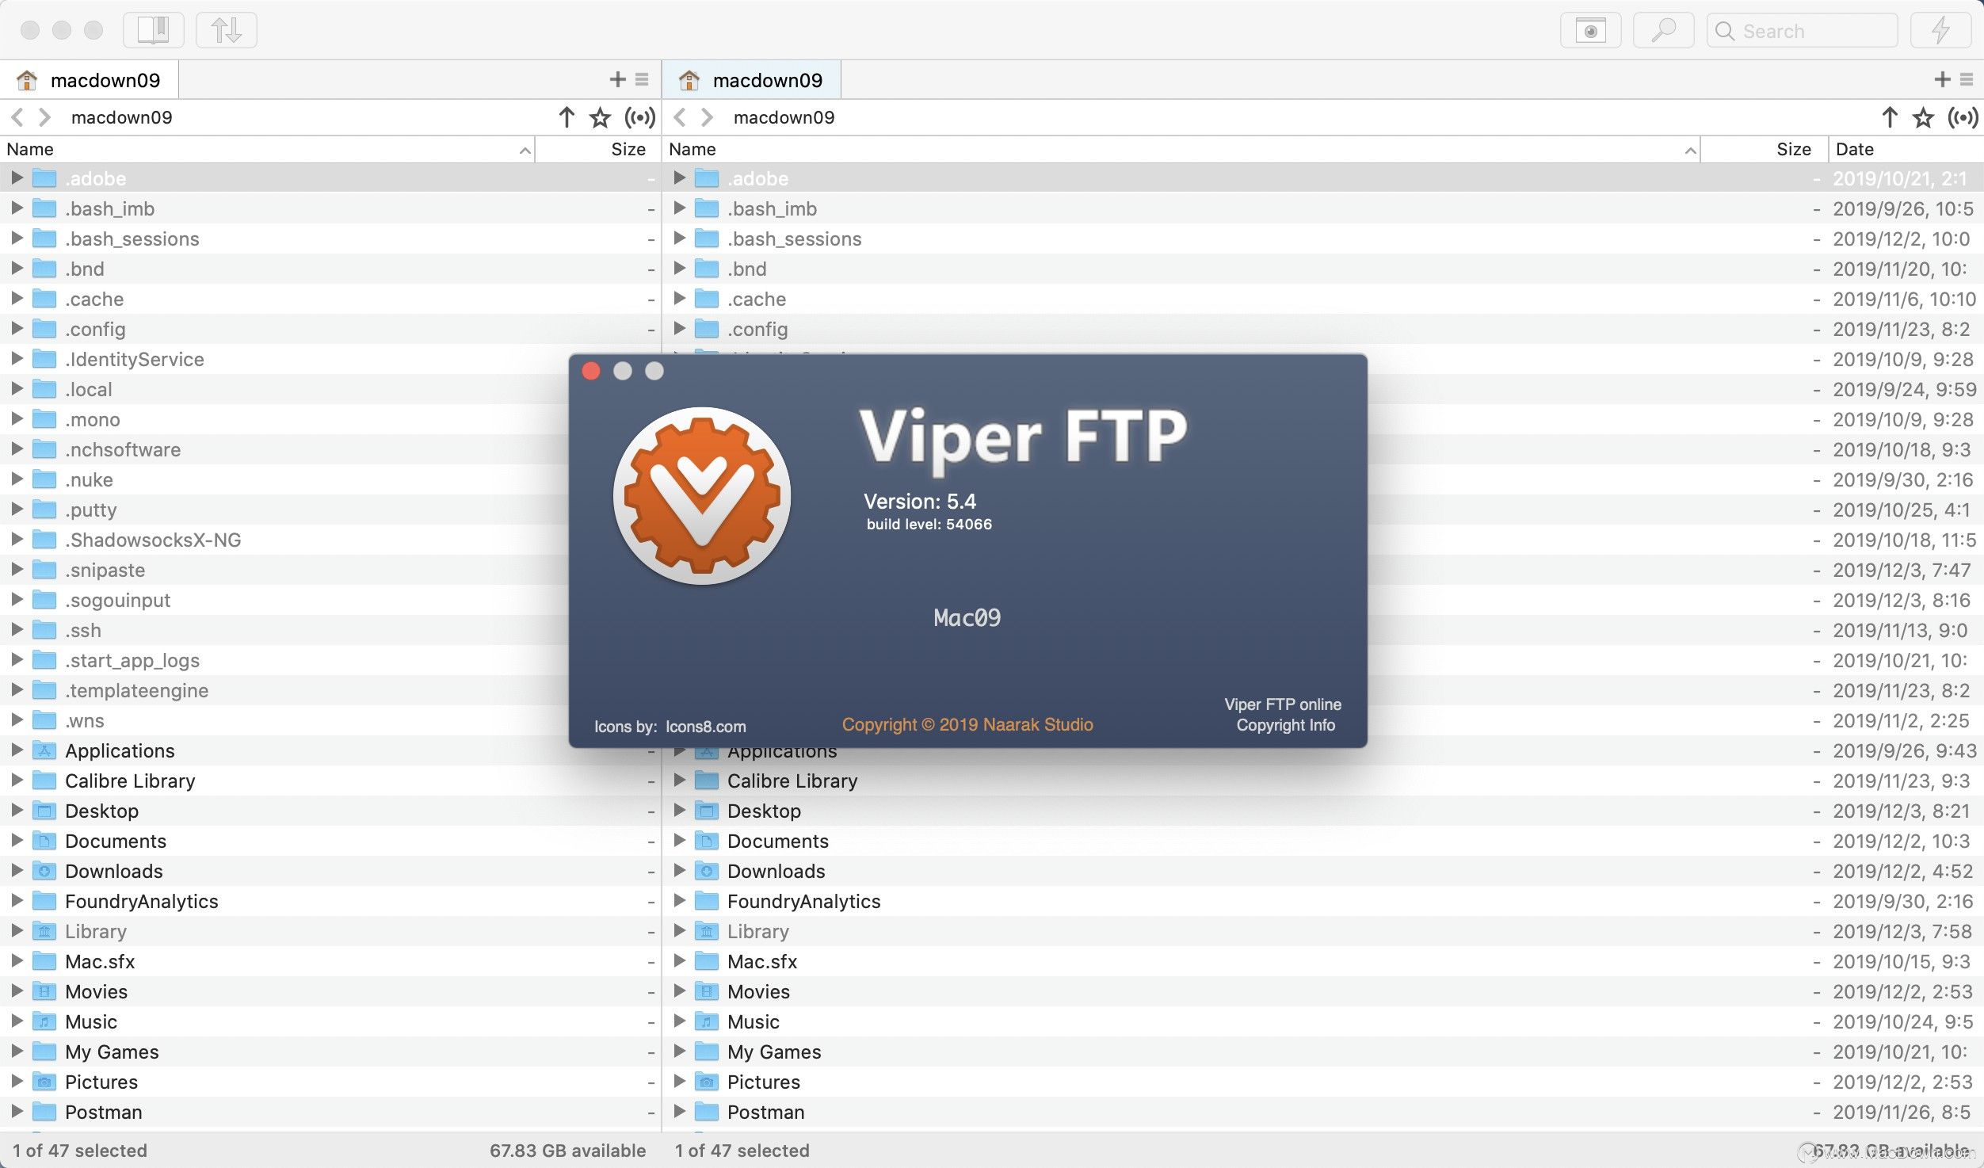This screenshot has width=1984, height=1168.
Task: Select the macdown09 tab in right pane
Action: (752, 80)
